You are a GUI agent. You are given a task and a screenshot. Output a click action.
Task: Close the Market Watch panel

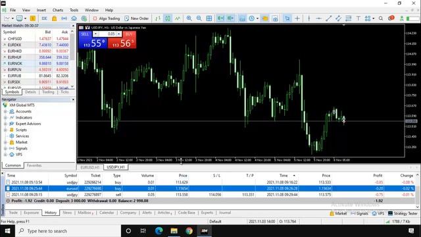pos(73,26)
